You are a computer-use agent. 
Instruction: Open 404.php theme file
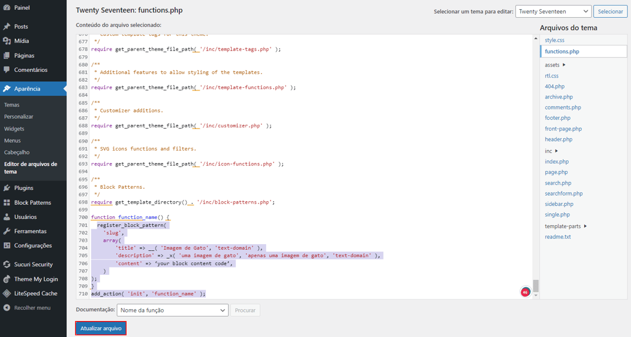tap(555, 86)
